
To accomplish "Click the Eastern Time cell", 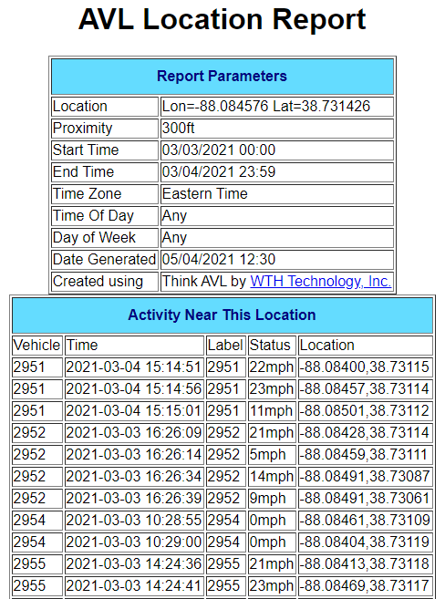I will pos(277,193).
